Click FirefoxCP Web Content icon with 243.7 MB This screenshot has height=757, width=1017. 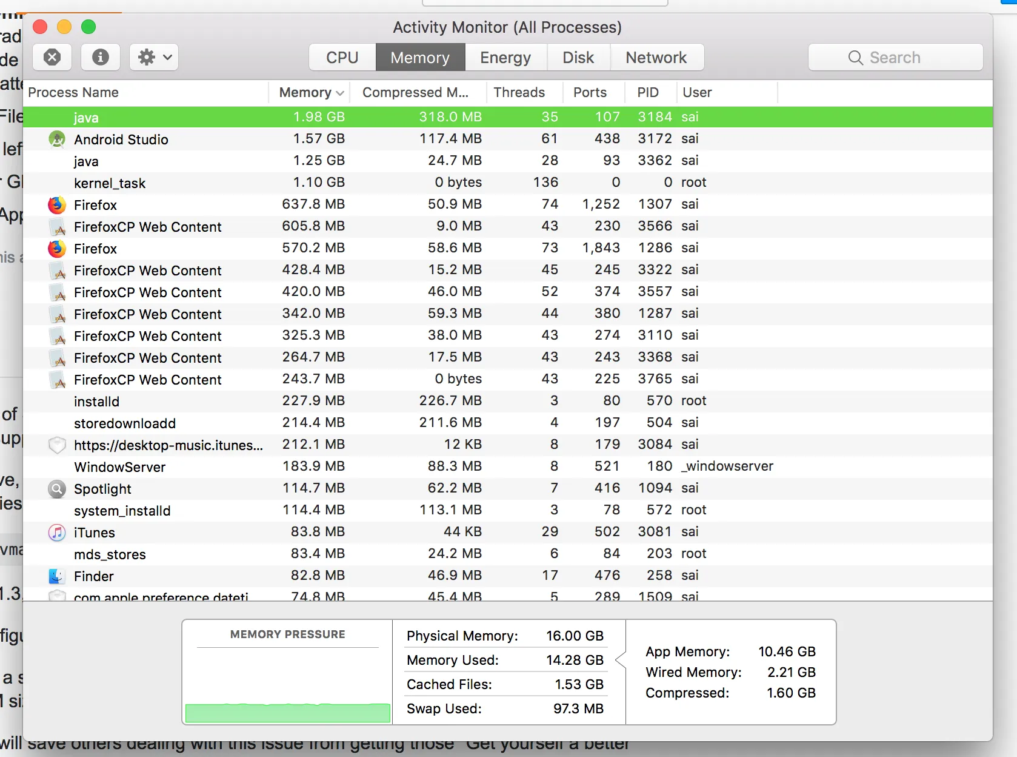[57, 380]
